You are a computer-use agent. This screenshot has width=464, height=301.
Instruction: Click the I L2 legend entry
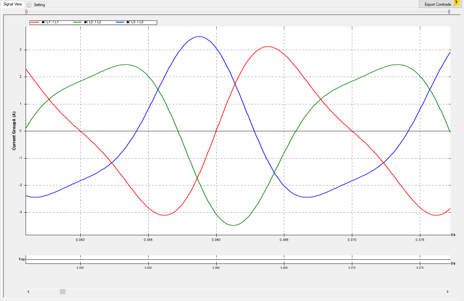(93, 22)
